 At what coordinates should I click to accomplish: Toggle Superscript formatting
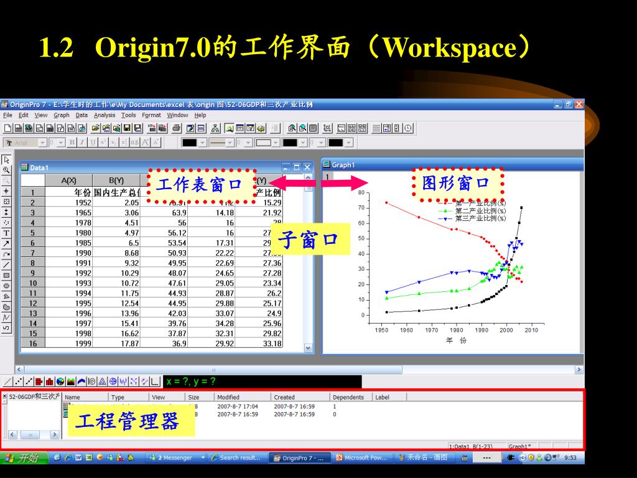point(103,143)
